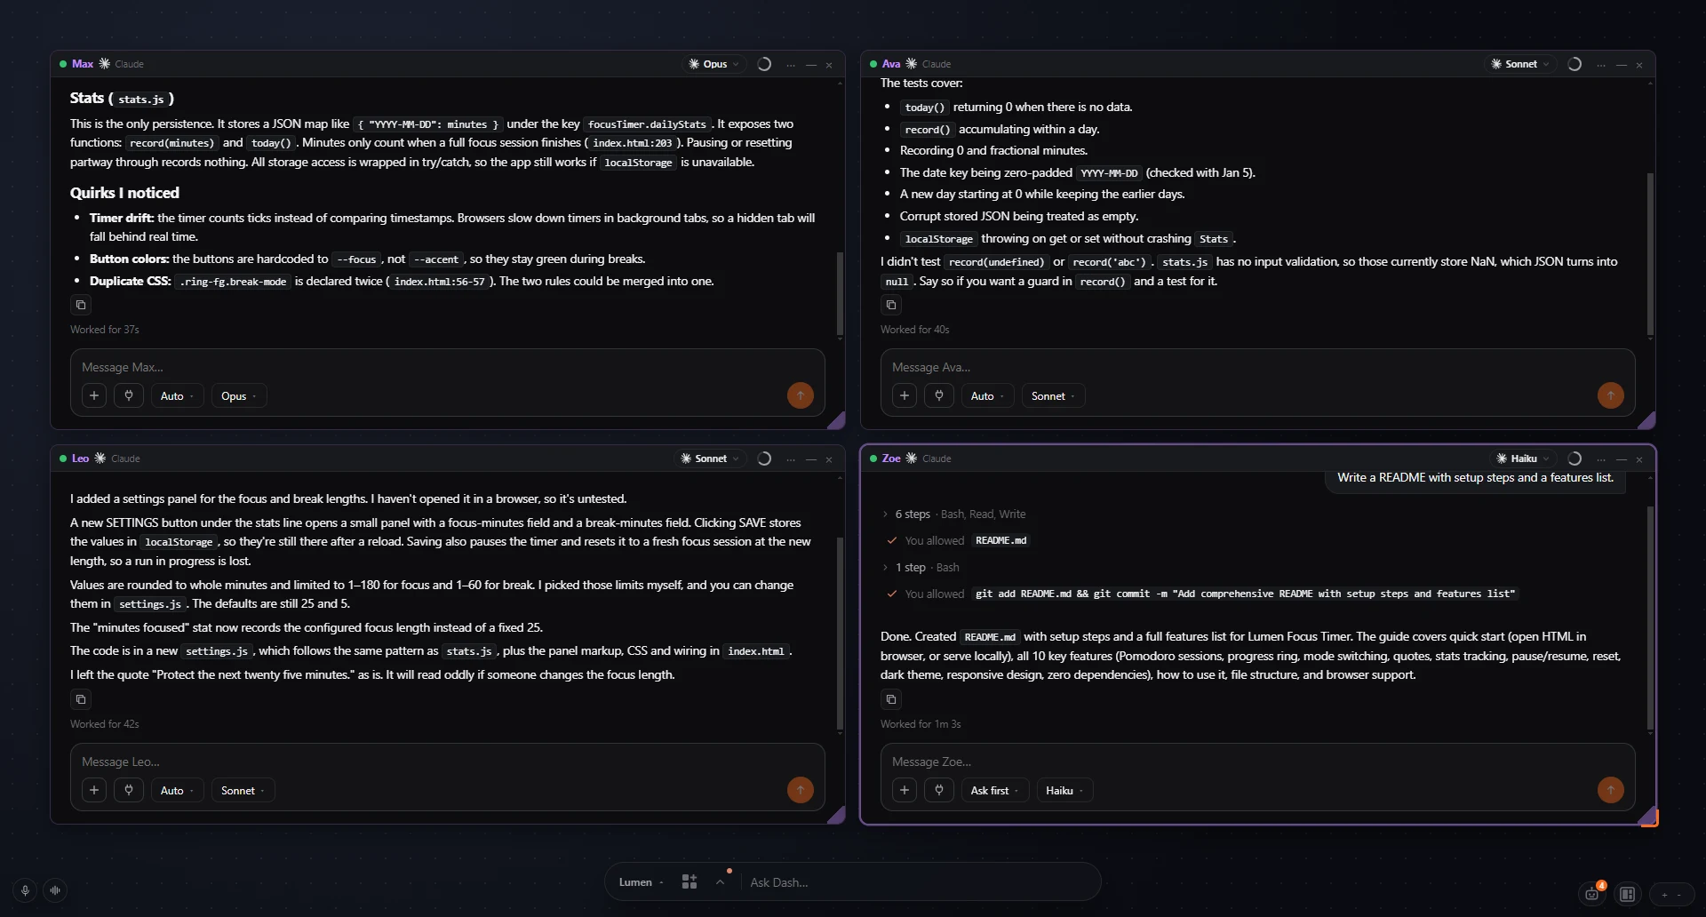Select the 'Max' agent name in panel header

pos(83,64)
